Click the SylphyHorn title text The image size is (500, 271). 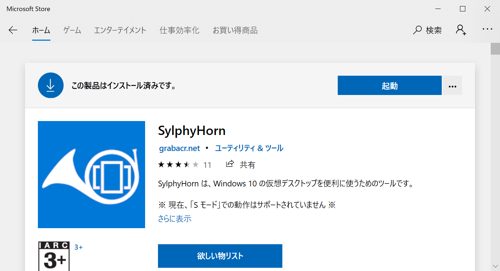[192, 131]
